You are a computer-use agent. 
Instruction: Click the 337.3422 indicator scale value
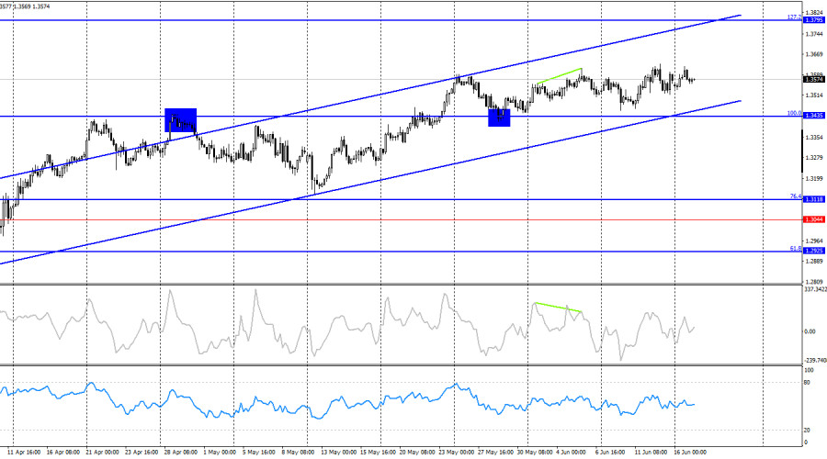pyautogui.click(x=815, y=289)
